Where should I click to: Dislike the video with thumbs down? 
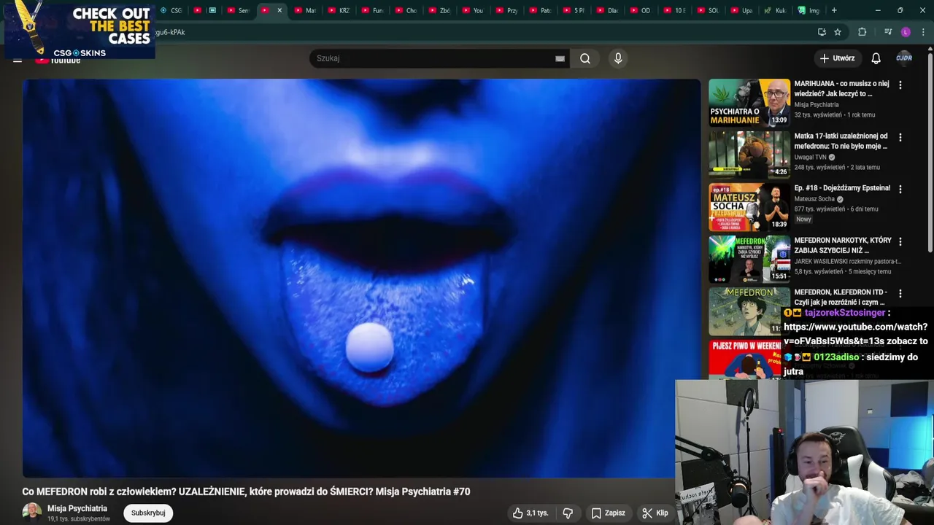pos(568,513)
